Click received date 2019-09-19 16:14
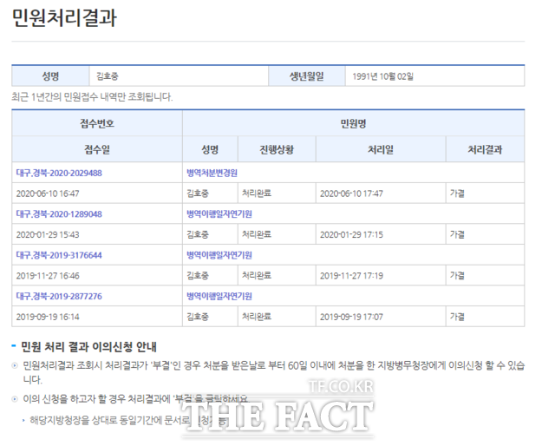The width and height of the screenshot is (555, 446). tap(48, 317)
